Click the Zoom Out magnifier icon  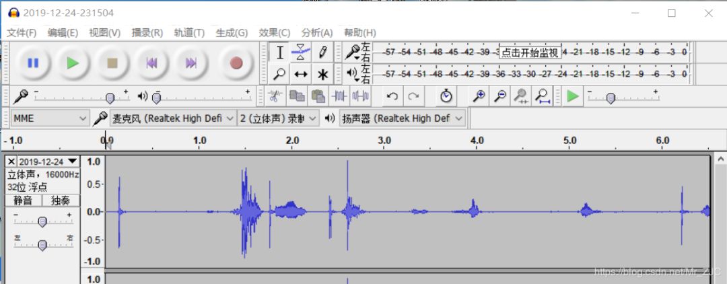tap(499, 96)
